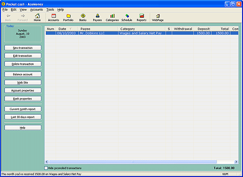The height and width of the screenshot is (177, 243).
Task: Select the Mr. Dobkins LLC transaction row
Action: [x=142, y=33]
